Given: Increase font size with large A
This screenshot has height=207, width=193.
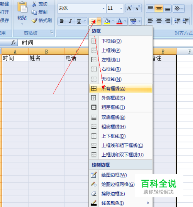Looking at the screenshot, I should pos(129,8).
